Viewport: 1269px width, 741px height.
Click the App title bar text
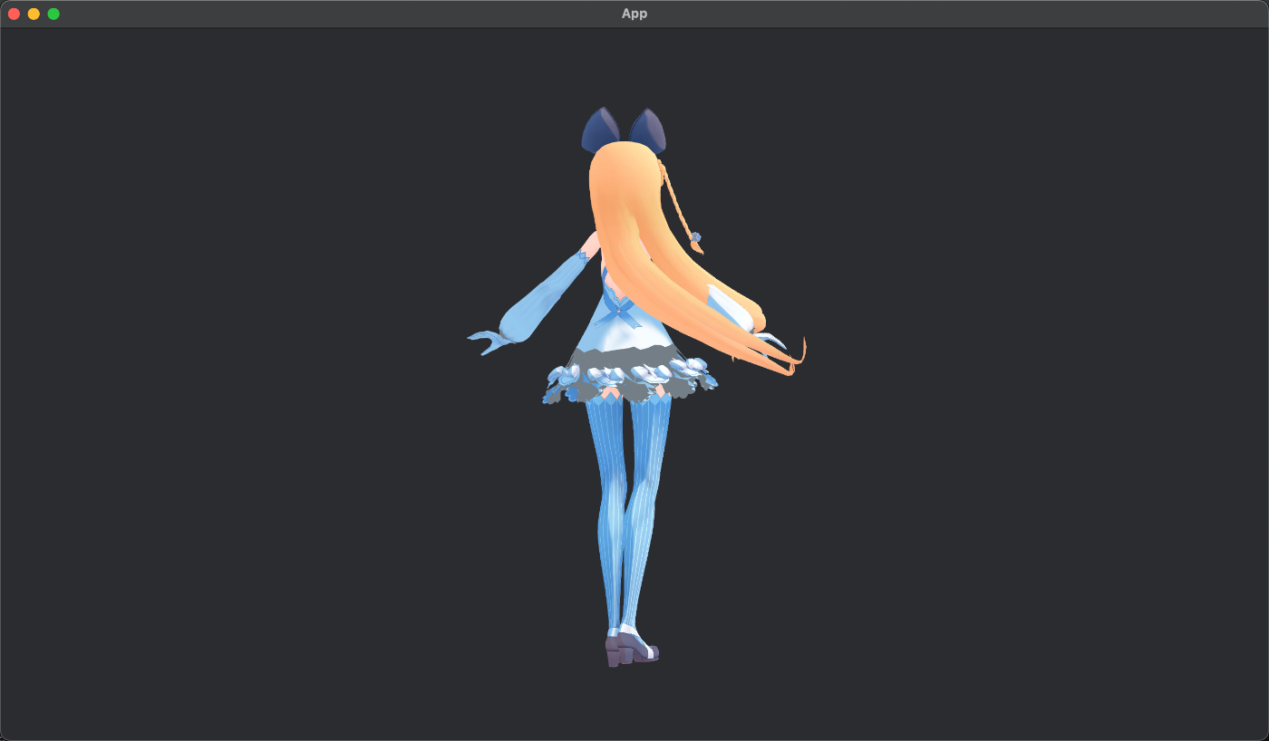coord(634,14)
